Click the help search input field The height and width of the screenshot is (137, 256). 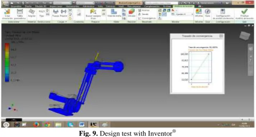[x=162, y=3]
